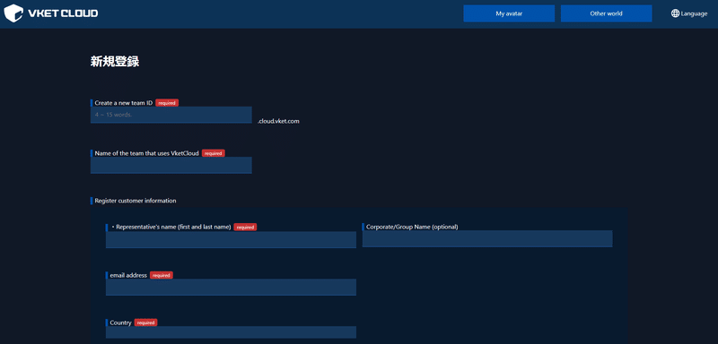Click the '.cloud.vket.com' domain suffix text
The width and height of the screenshot is (718, 344).
[x=278, y=121]
